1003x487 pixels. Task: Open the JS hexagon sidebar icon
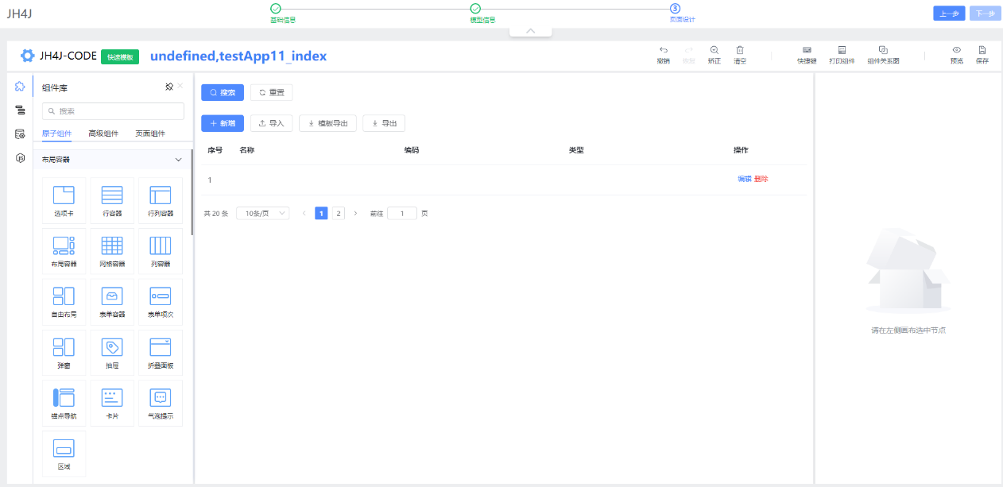pyautogui.click(x=20, y=158)
